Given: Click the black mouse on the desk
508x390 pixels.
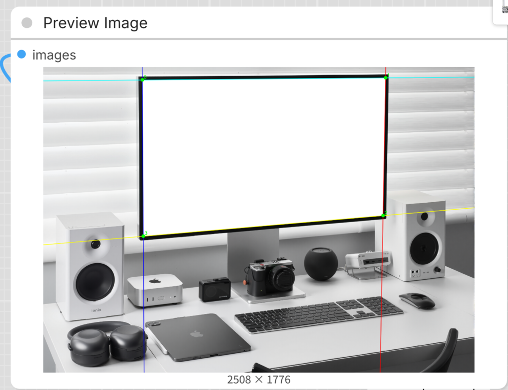Looking at the screenshot, I should coord(417,300).
